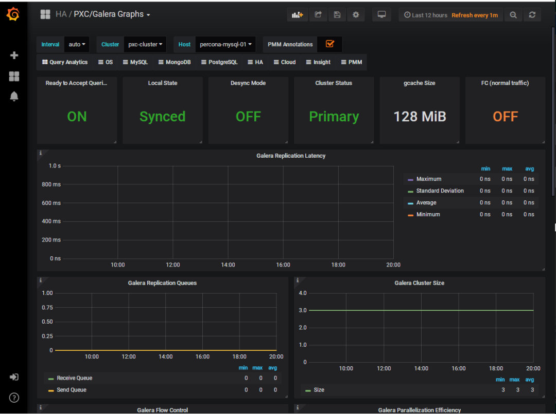Viewport: 556px width, 414px height.
Task: Toggle Maximum series in latency legend
Action: click(428, 179)
